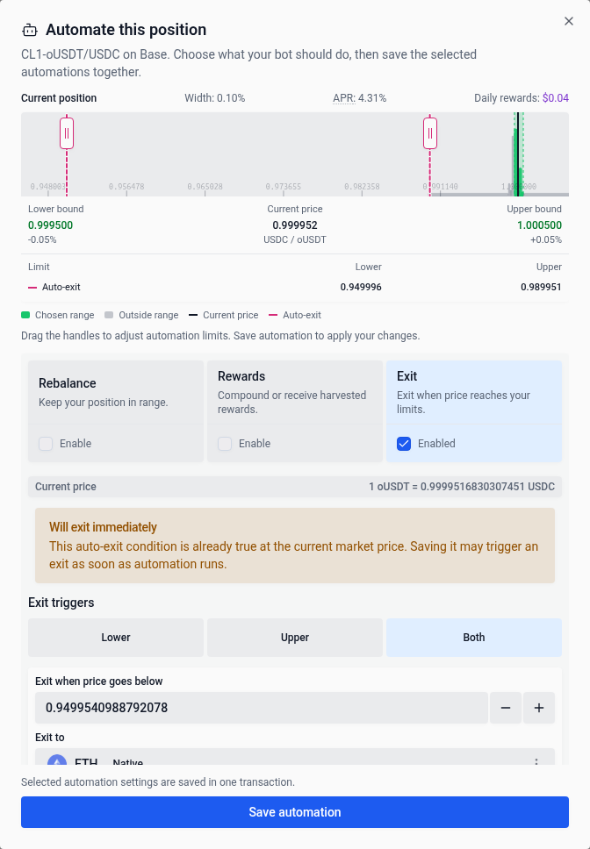
Task: Click the pink Auto-exit legend entry
Action: 295,315
